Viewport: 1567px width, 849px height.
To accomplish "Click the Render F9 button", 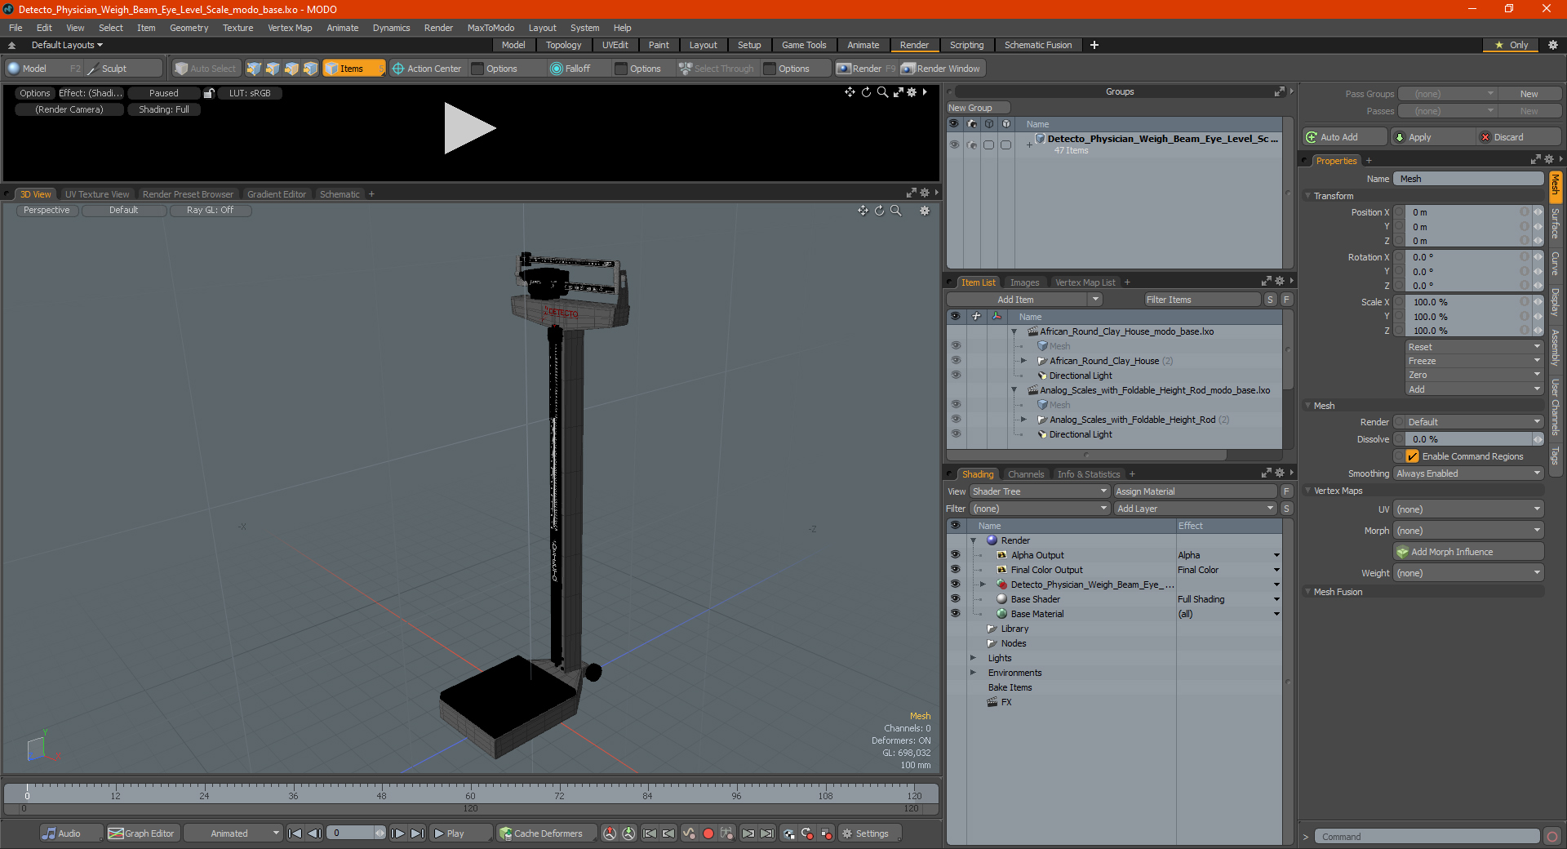I will tap(866, 69).
